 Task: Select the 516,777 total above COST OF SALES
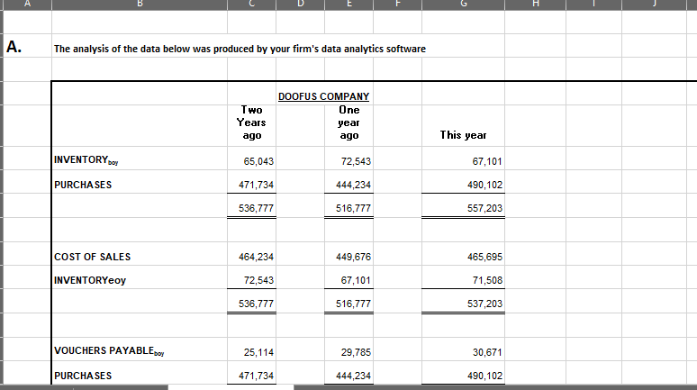pyautogui.click(x=353, y=208)
